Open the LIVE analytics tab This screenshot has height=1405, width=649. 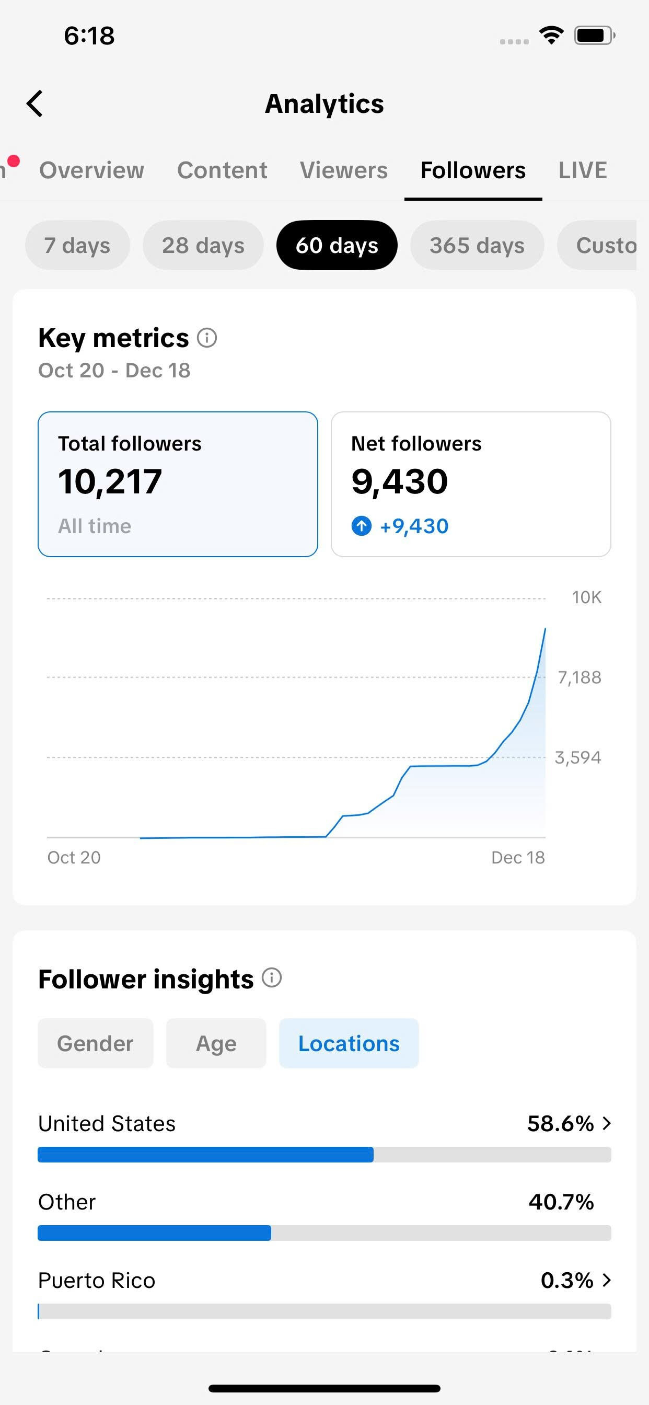(x=583, y=170)
